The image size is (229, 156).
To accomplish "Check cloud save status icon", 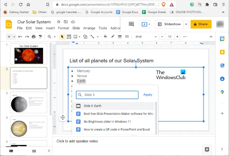I will (73, 22).
